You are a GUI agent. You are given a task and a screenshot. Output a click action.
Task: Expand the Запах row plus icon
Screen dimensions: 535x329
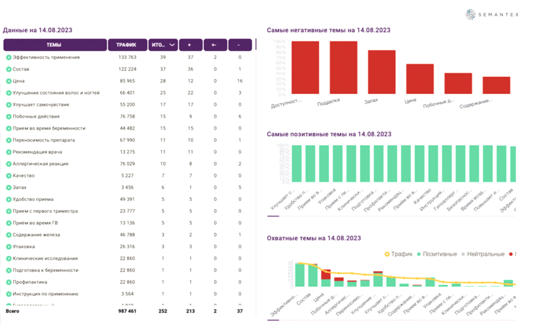point(8,187)
